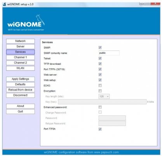Focus the Password input field
The height and width of the screenshot is (156, 162).
point(112,118)
